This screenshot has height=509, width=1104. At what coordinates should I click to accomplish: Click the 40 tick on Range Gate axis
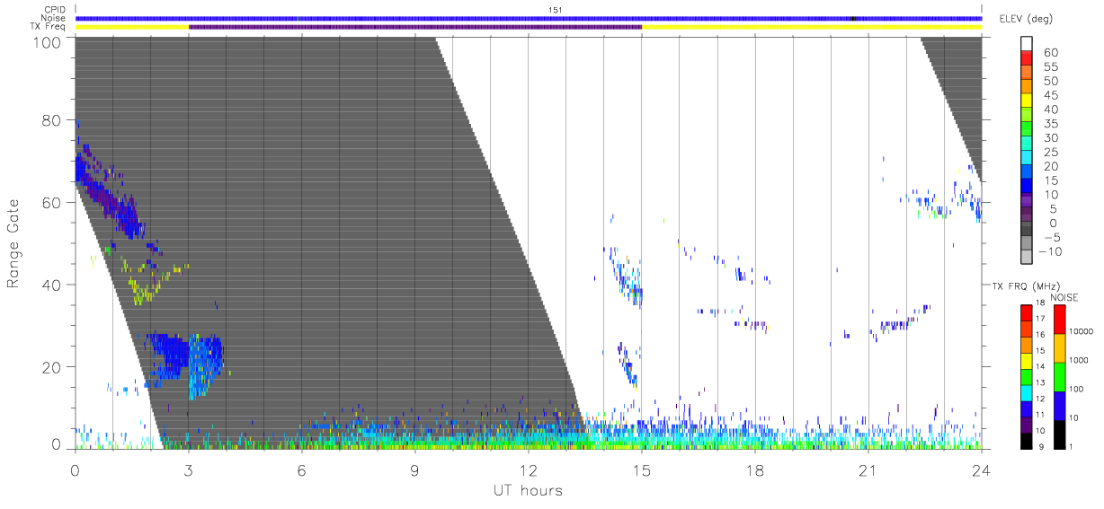52,285
